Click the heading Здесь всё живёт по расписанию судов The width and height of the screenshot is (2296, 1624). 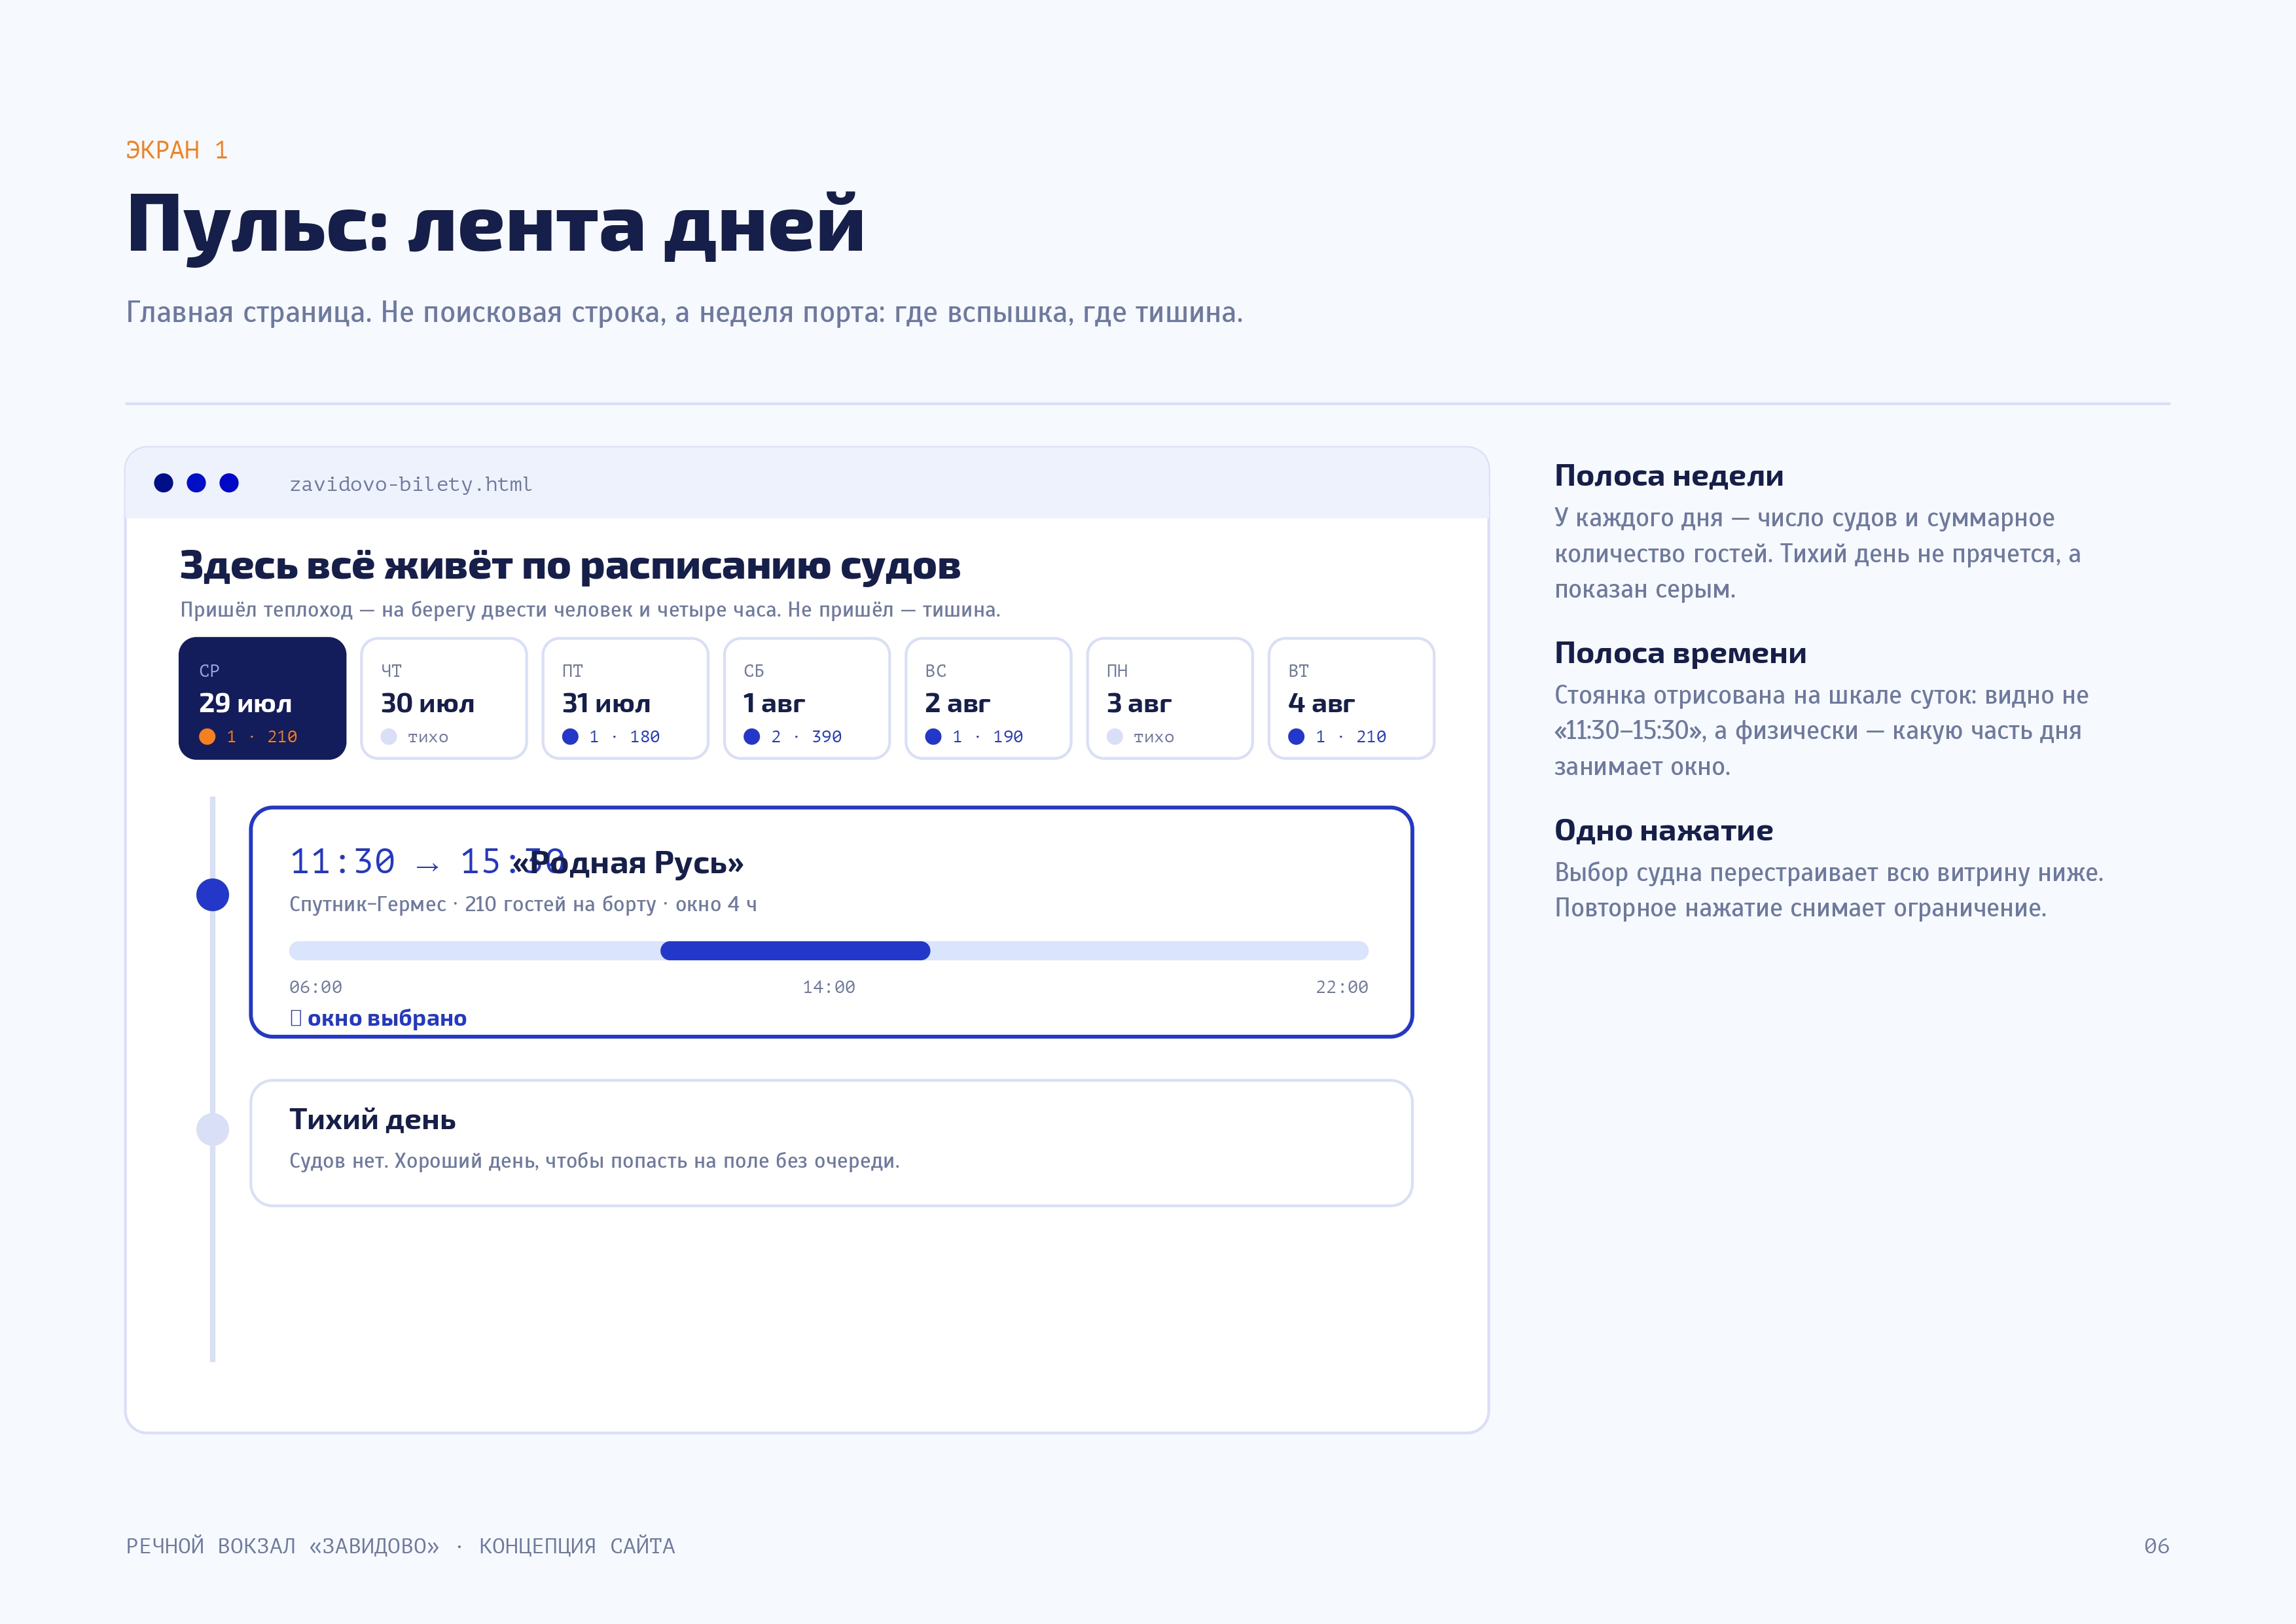click(x=570, y=566)
